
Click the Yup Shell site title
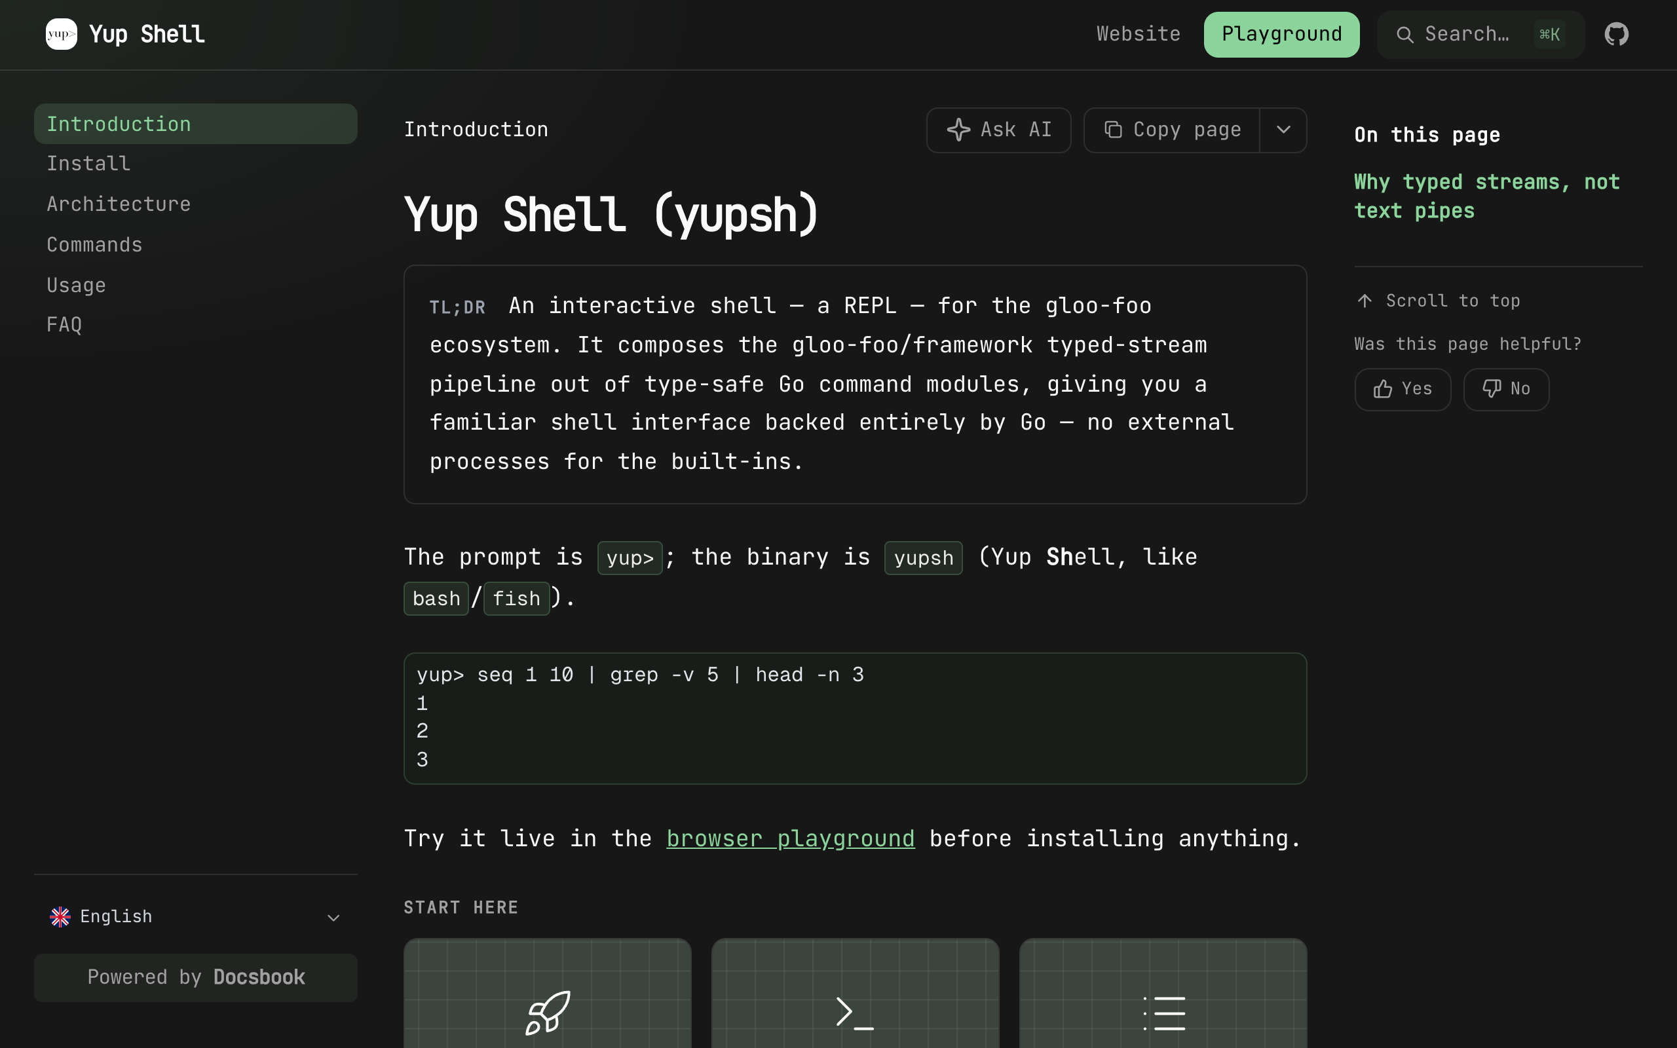pos(147,34)
